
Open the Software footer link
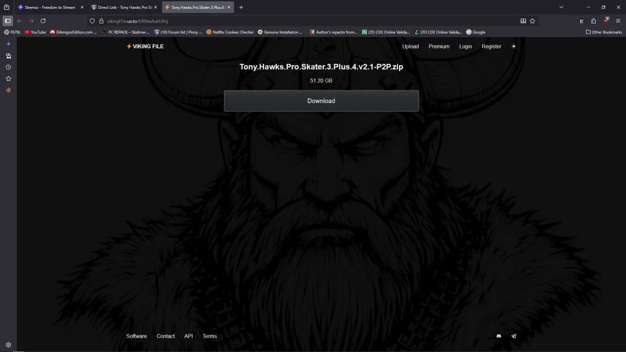(x=136, y=336)
